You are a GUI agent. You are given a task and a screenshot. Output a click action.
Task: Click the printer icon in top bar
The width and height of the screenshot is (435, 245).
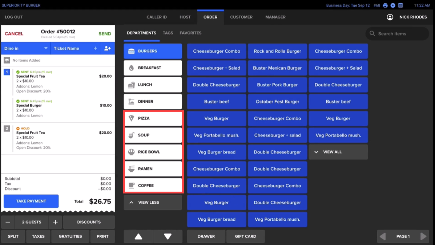coord(385,5)
